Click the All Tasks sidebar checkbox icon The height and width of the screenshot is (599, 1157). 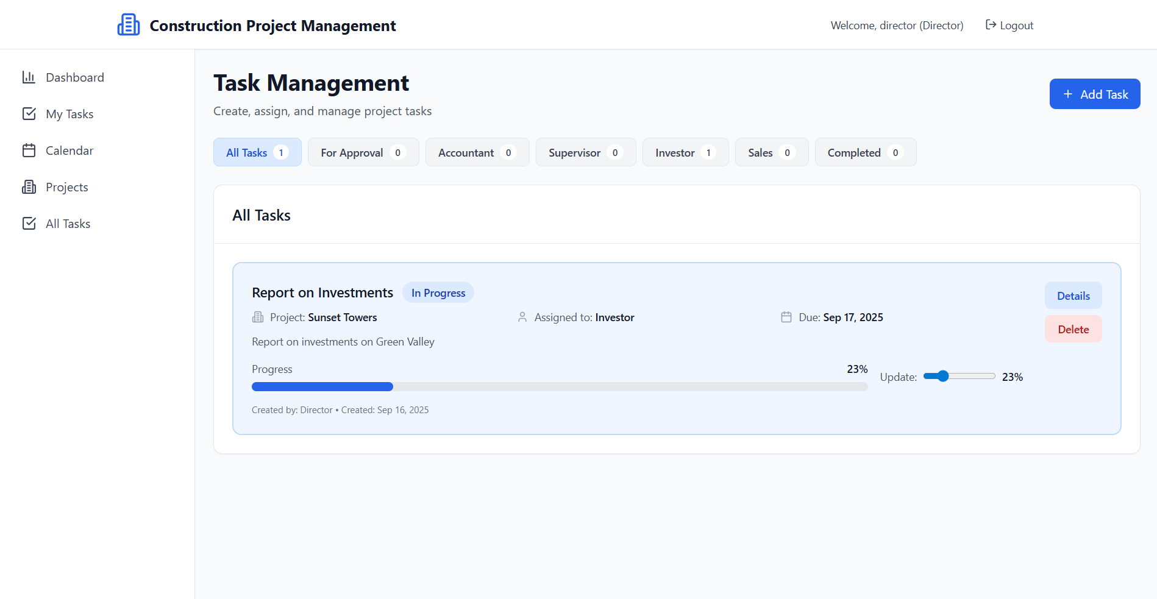[x=29, y=224]
